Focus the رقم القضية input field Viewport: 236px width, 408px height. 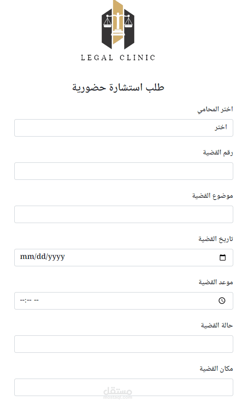click(124, 171)
